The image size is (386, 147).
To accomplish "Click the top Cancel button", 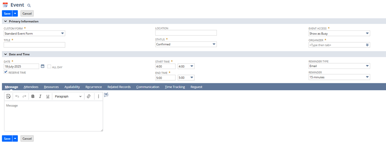I will click(27, 13).
